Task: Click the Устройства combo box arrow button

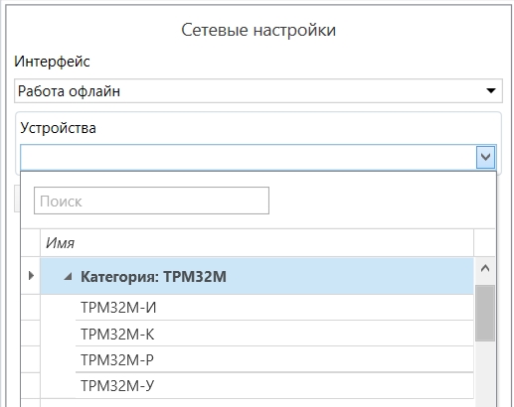Action: (485, 157)
